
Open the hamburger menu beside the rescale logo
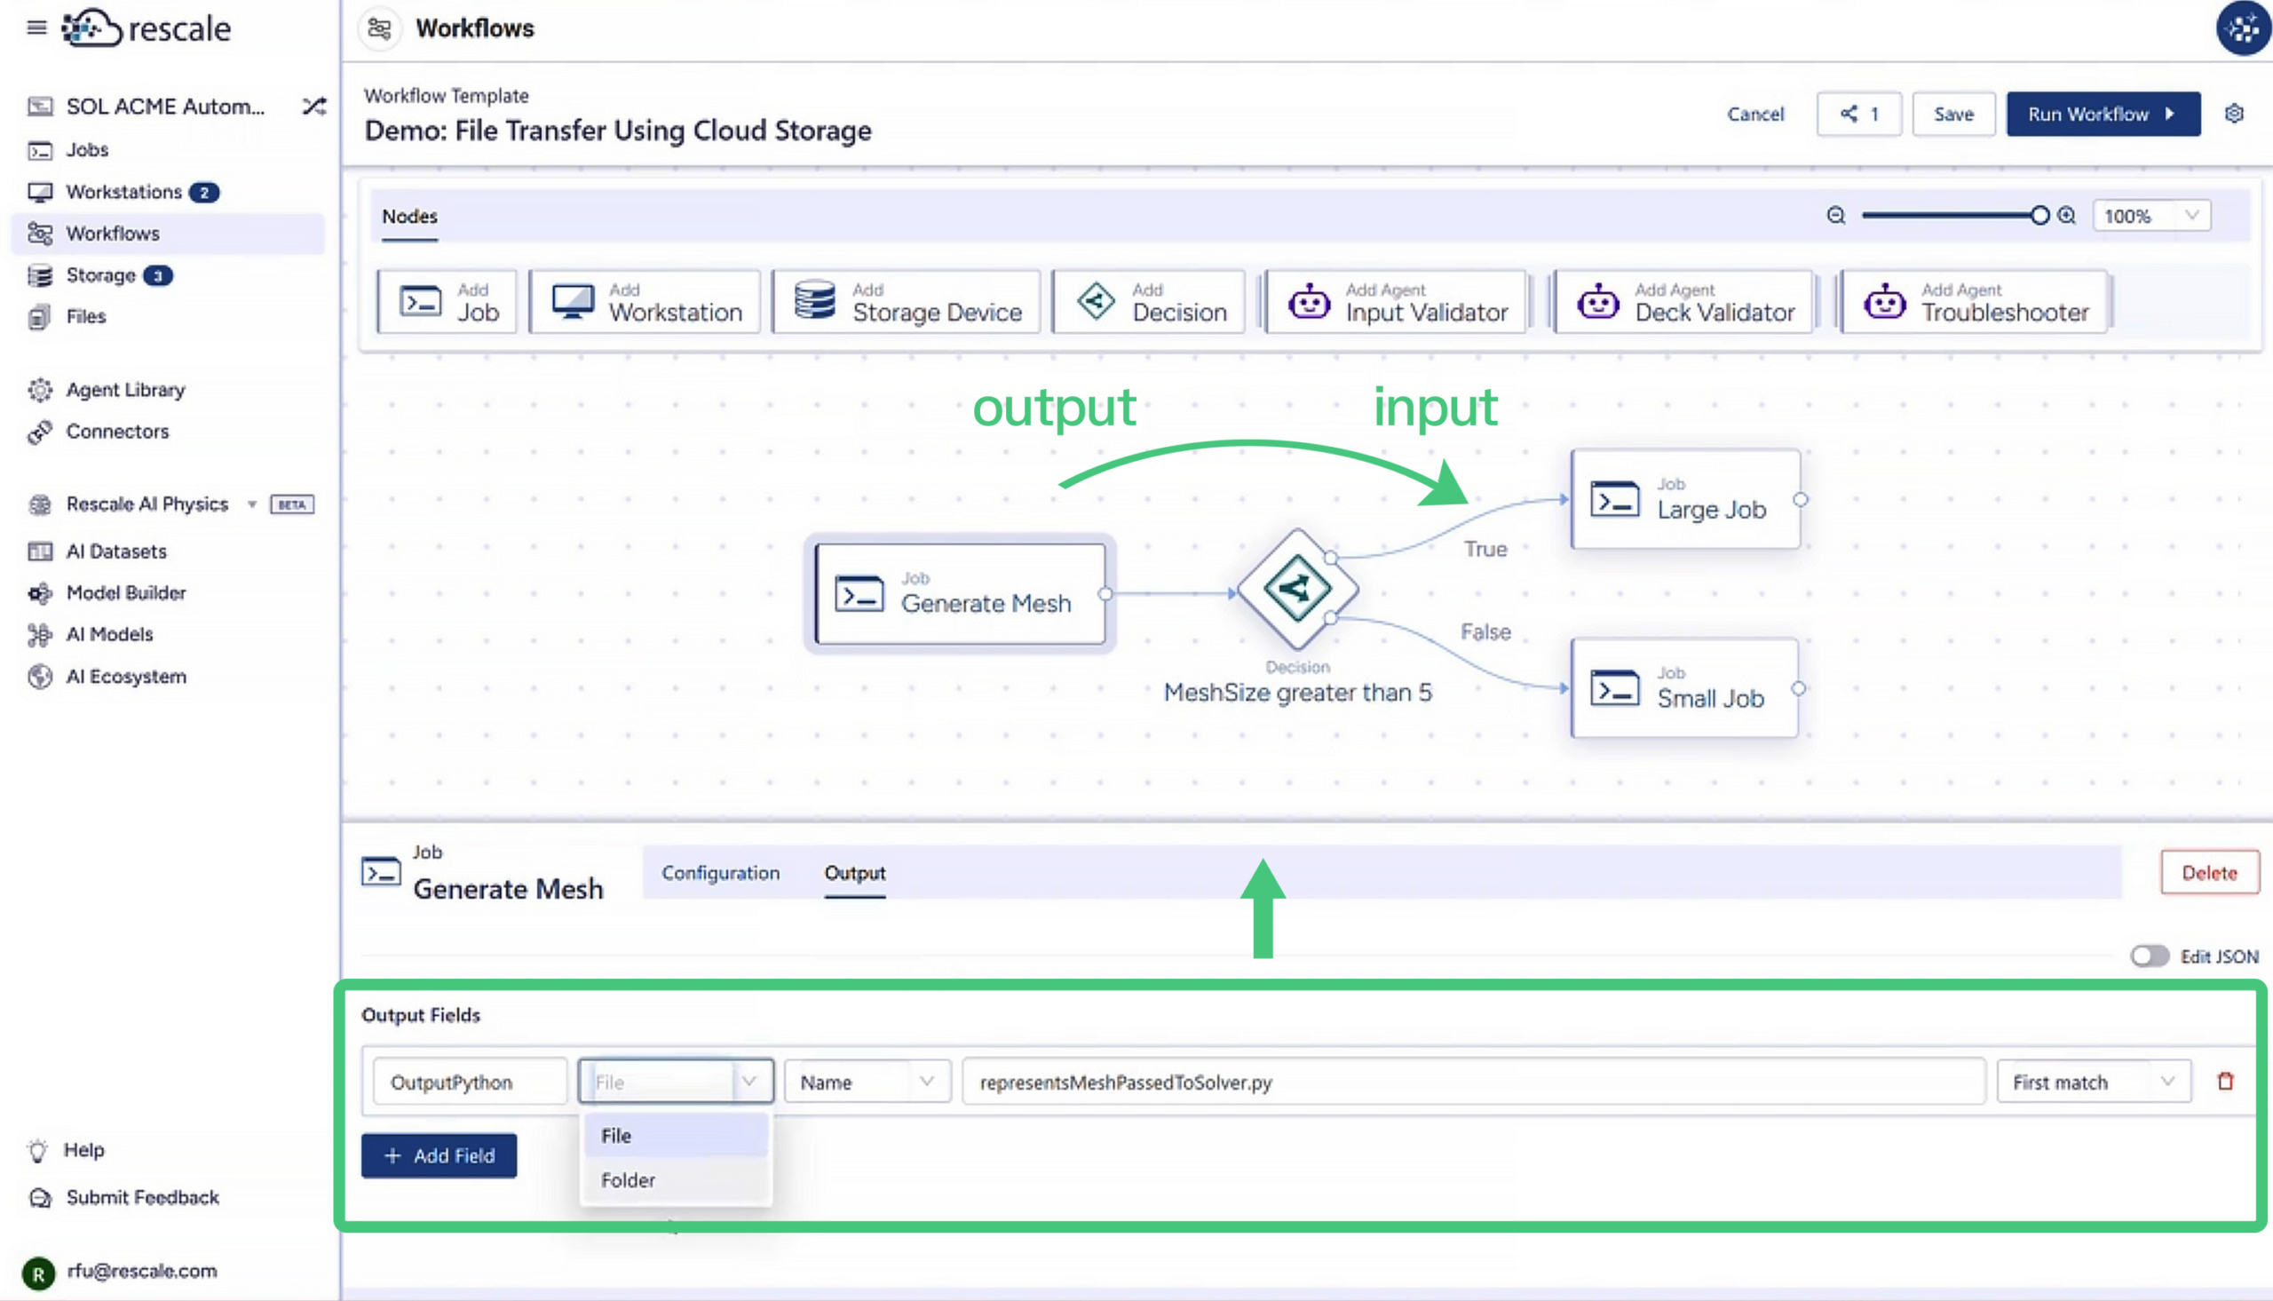[36, 28]
